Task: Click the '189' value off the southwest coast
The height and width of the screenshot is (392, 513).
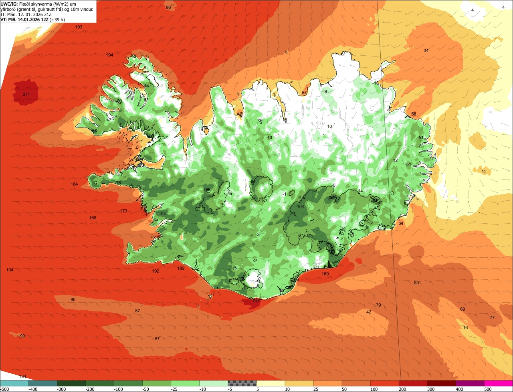Action: coord(181,268)
